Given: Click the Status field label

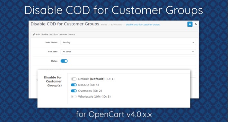Looking at the screenshot, I should [54, 61].
